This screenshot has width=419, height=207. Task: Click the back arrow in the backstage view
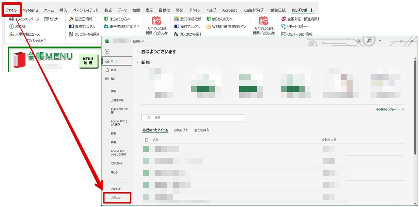tap(107, 51)
